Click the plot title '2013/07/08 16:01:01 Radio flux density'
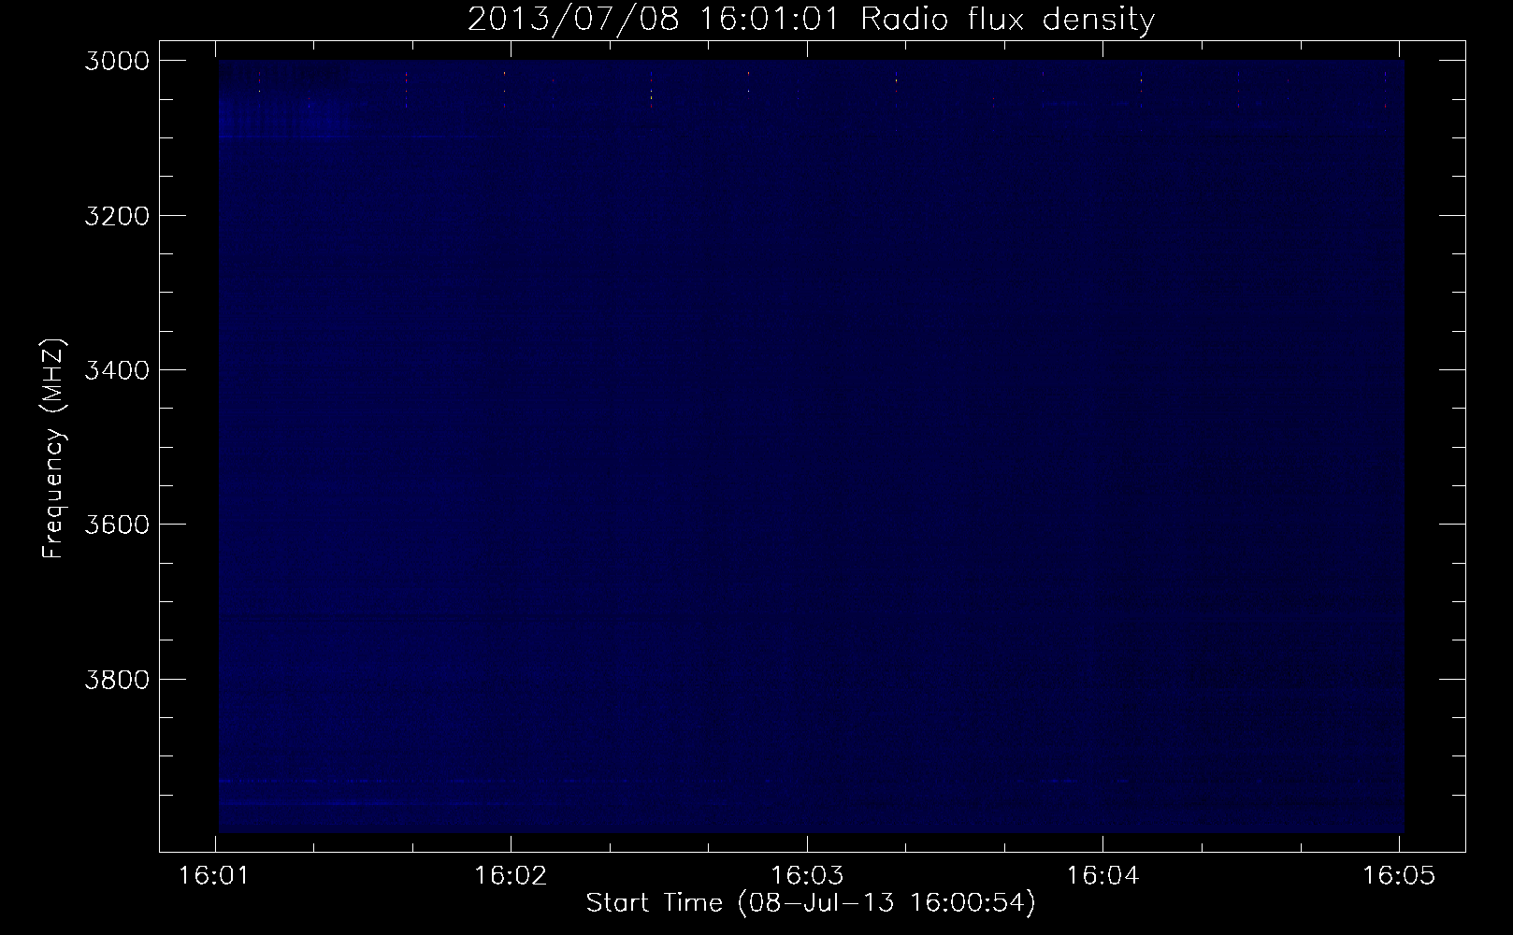 pos(811,20)
